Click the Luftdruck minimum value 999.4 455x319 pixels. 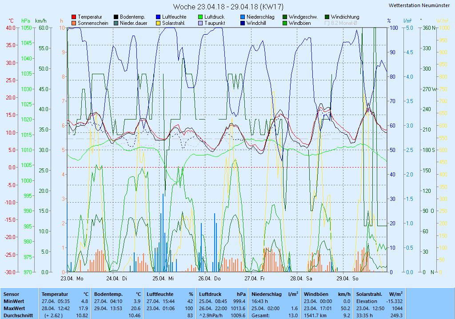239,301
